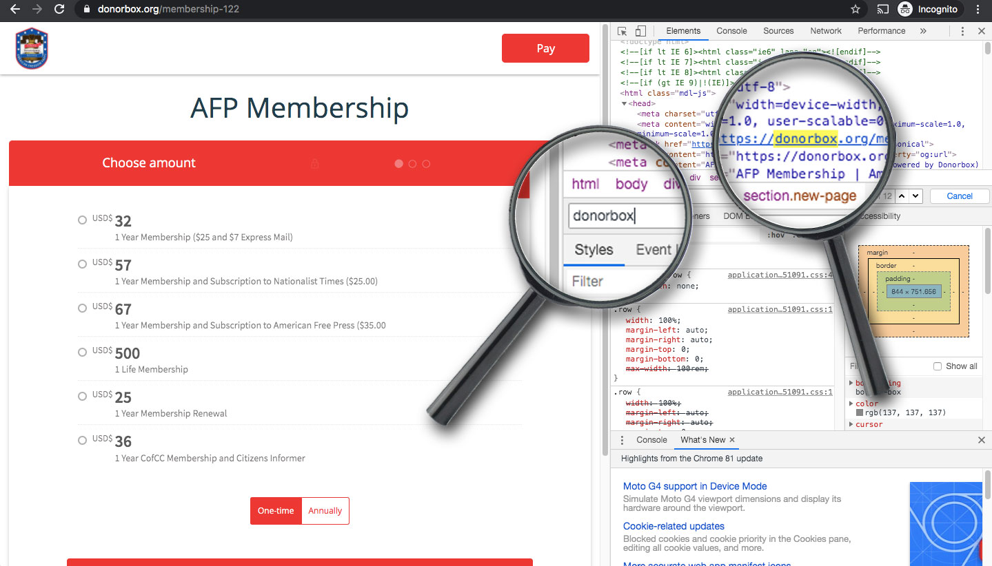Select the USD$ 36 CofCC membership option
Viewport: 992px width, 566px height.
[82, 440]
